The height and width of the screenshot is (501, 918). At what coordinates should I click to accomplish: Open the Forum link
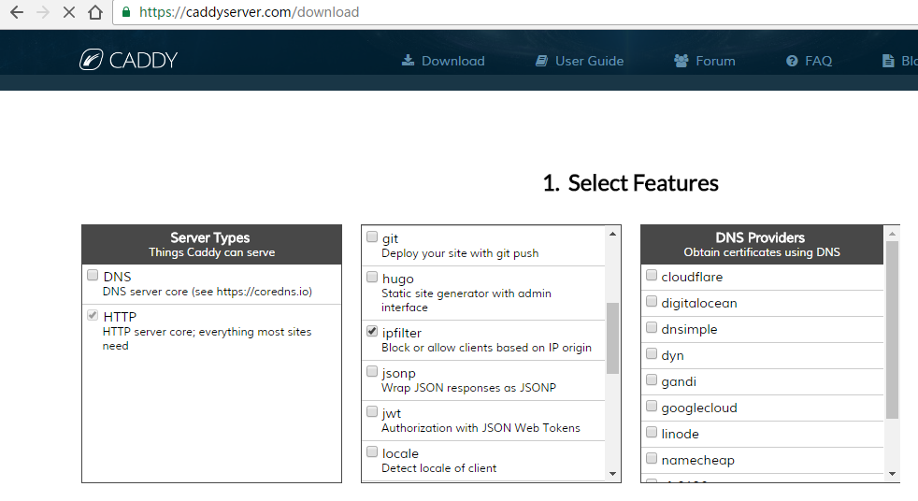pos(715,61)
